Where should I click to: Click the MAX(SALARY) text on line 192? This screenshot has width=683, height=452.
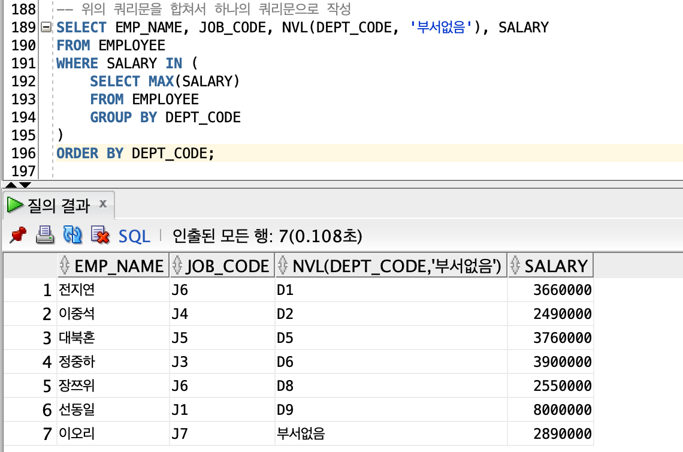pos(194,81)
